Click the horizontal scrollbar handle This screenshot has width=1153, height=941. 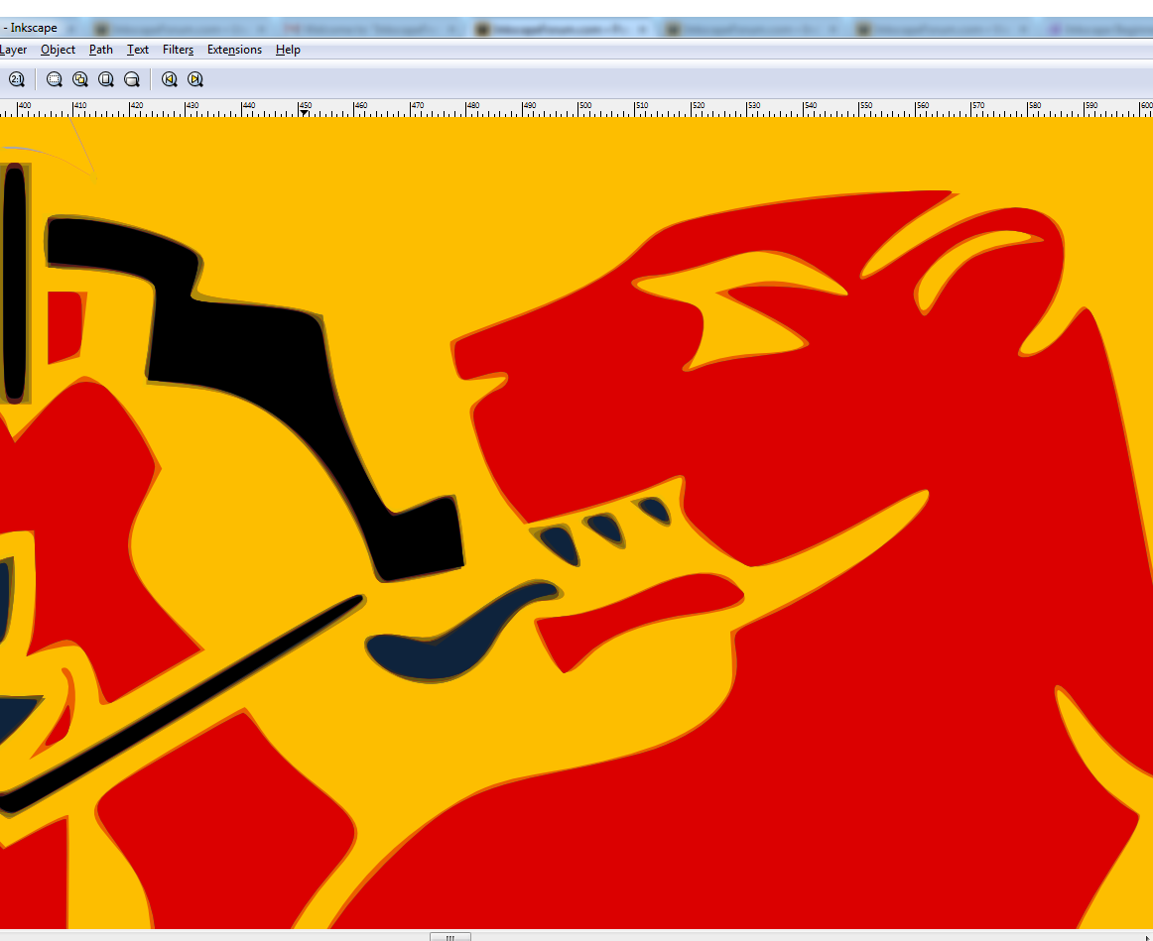point(449,936)
